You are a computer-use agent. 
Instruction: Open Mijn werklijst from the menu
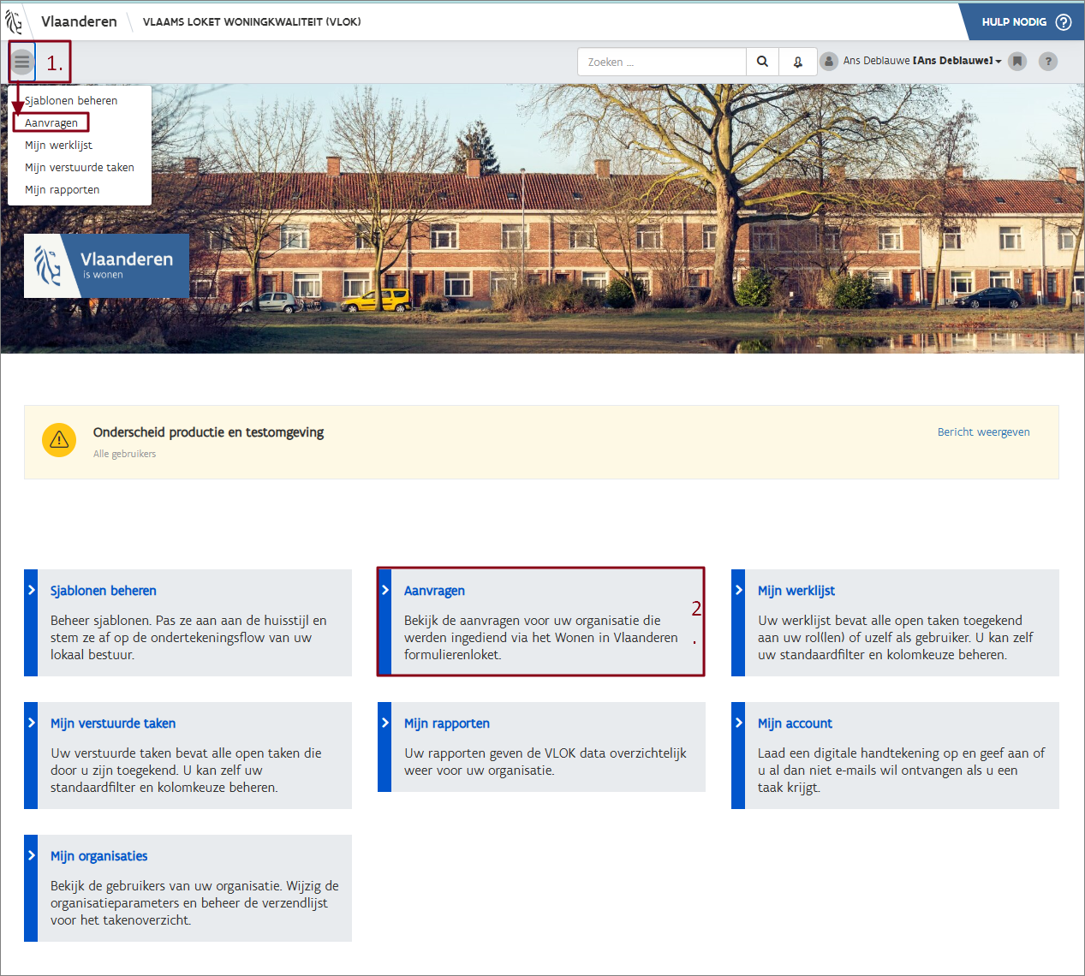coord(58,145)
